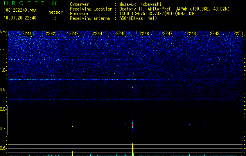Click the Receiving antenna field label

90,18
